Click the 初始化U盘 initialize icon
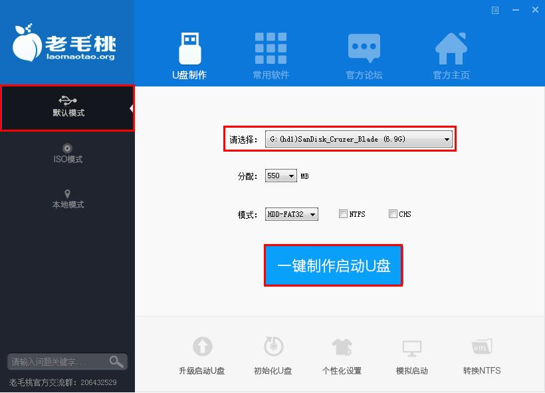 (273, 347)
